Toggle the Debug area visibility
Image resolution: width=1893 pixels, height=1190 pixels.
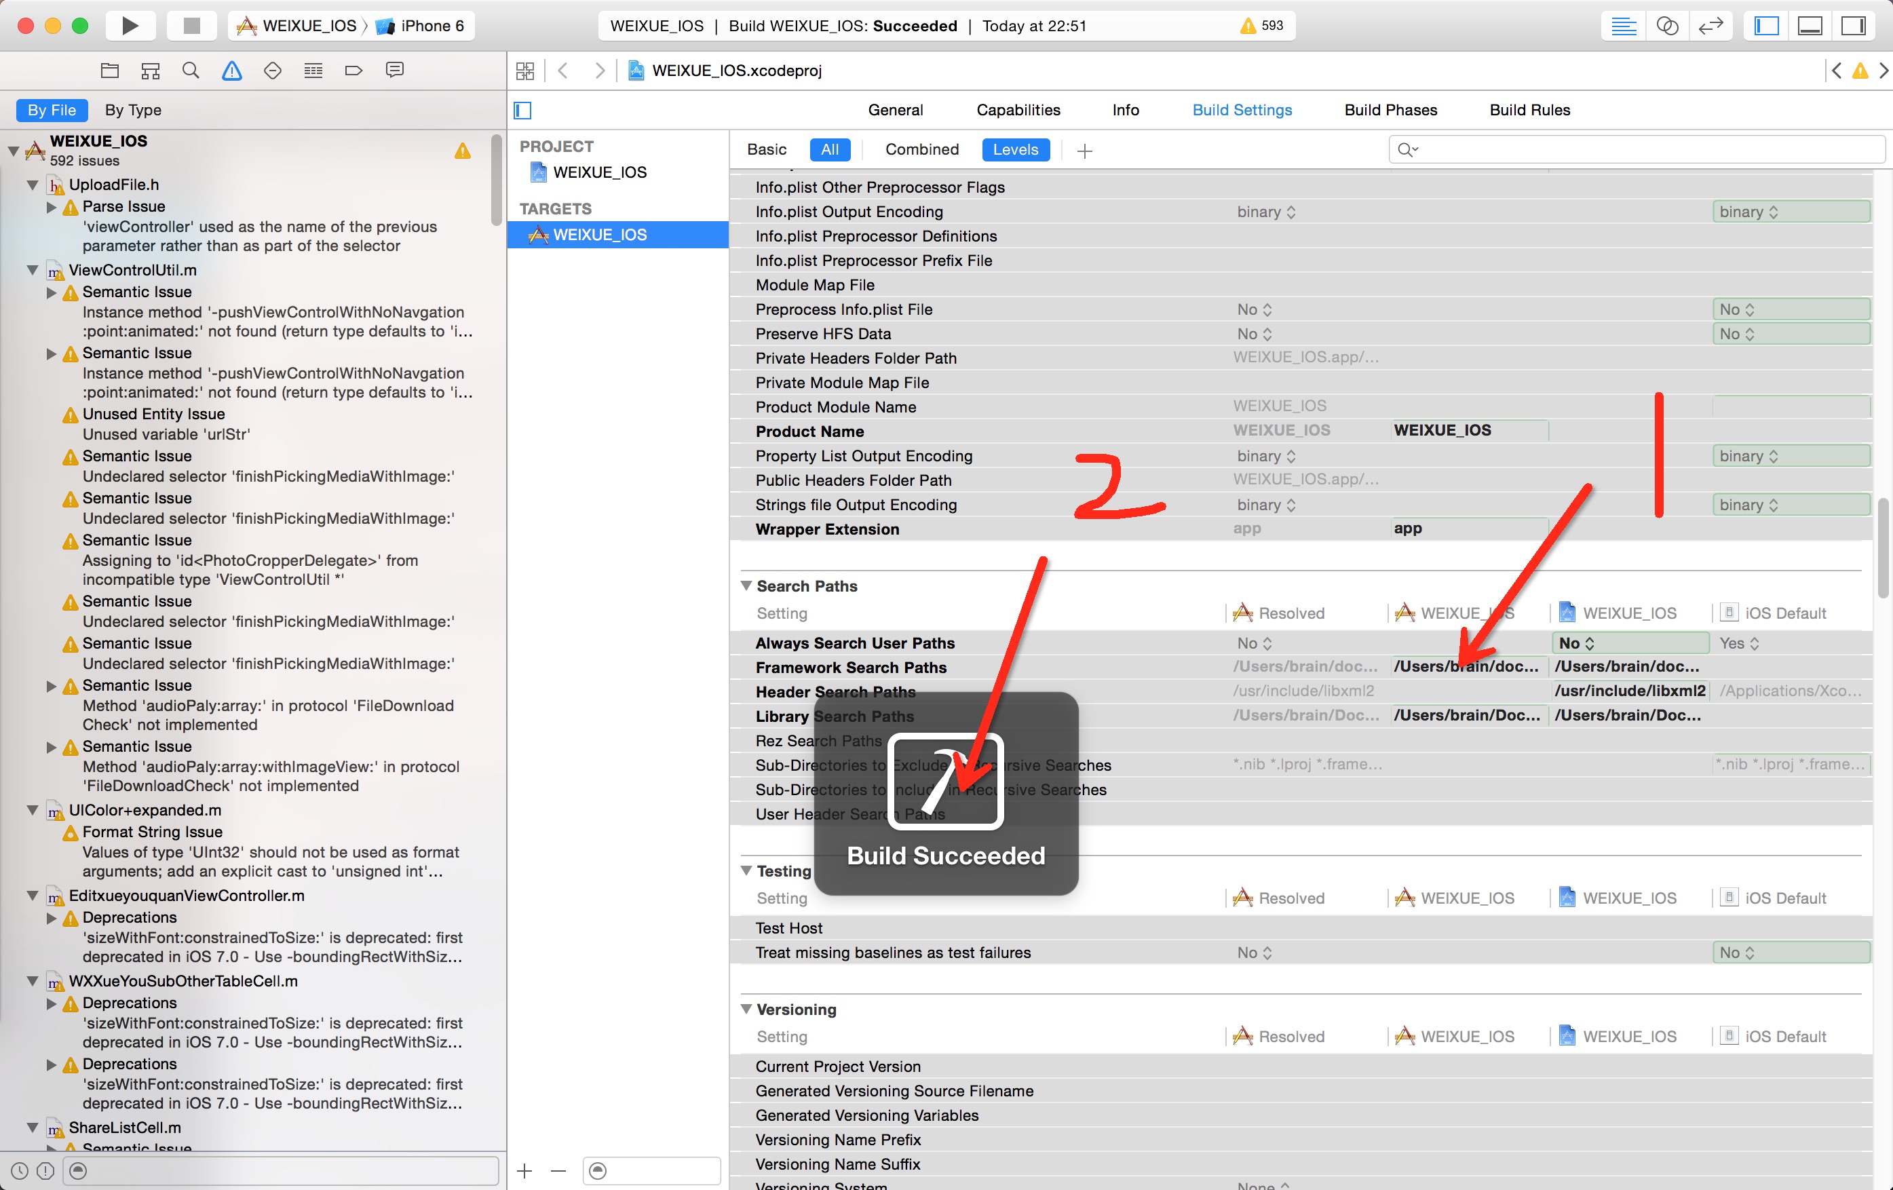pyautogui.click(x=1810, y=26)
